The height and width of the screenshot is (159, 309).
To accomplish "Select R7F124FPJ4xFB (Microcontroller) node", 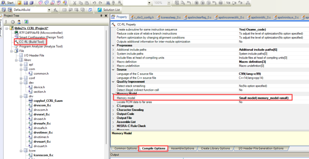I will coord(41,33).
